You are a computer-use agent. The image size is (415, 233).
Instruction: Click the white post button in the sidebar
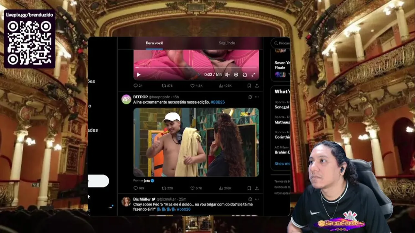tap(98, 181)
